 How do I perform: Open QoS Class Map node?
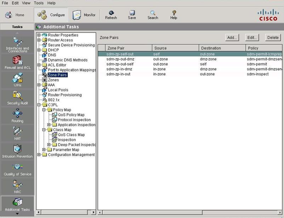coord(72,135)
